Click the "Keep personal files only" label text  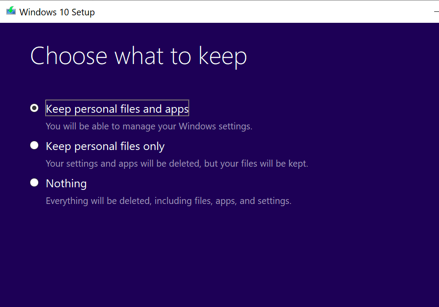[105, 146]
